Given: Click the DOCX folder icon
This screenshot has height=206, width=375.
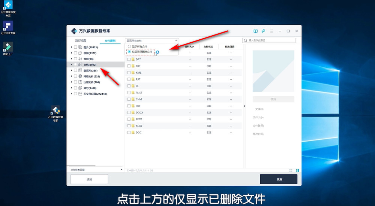Looking at the screenshot, I should point(133,112).
